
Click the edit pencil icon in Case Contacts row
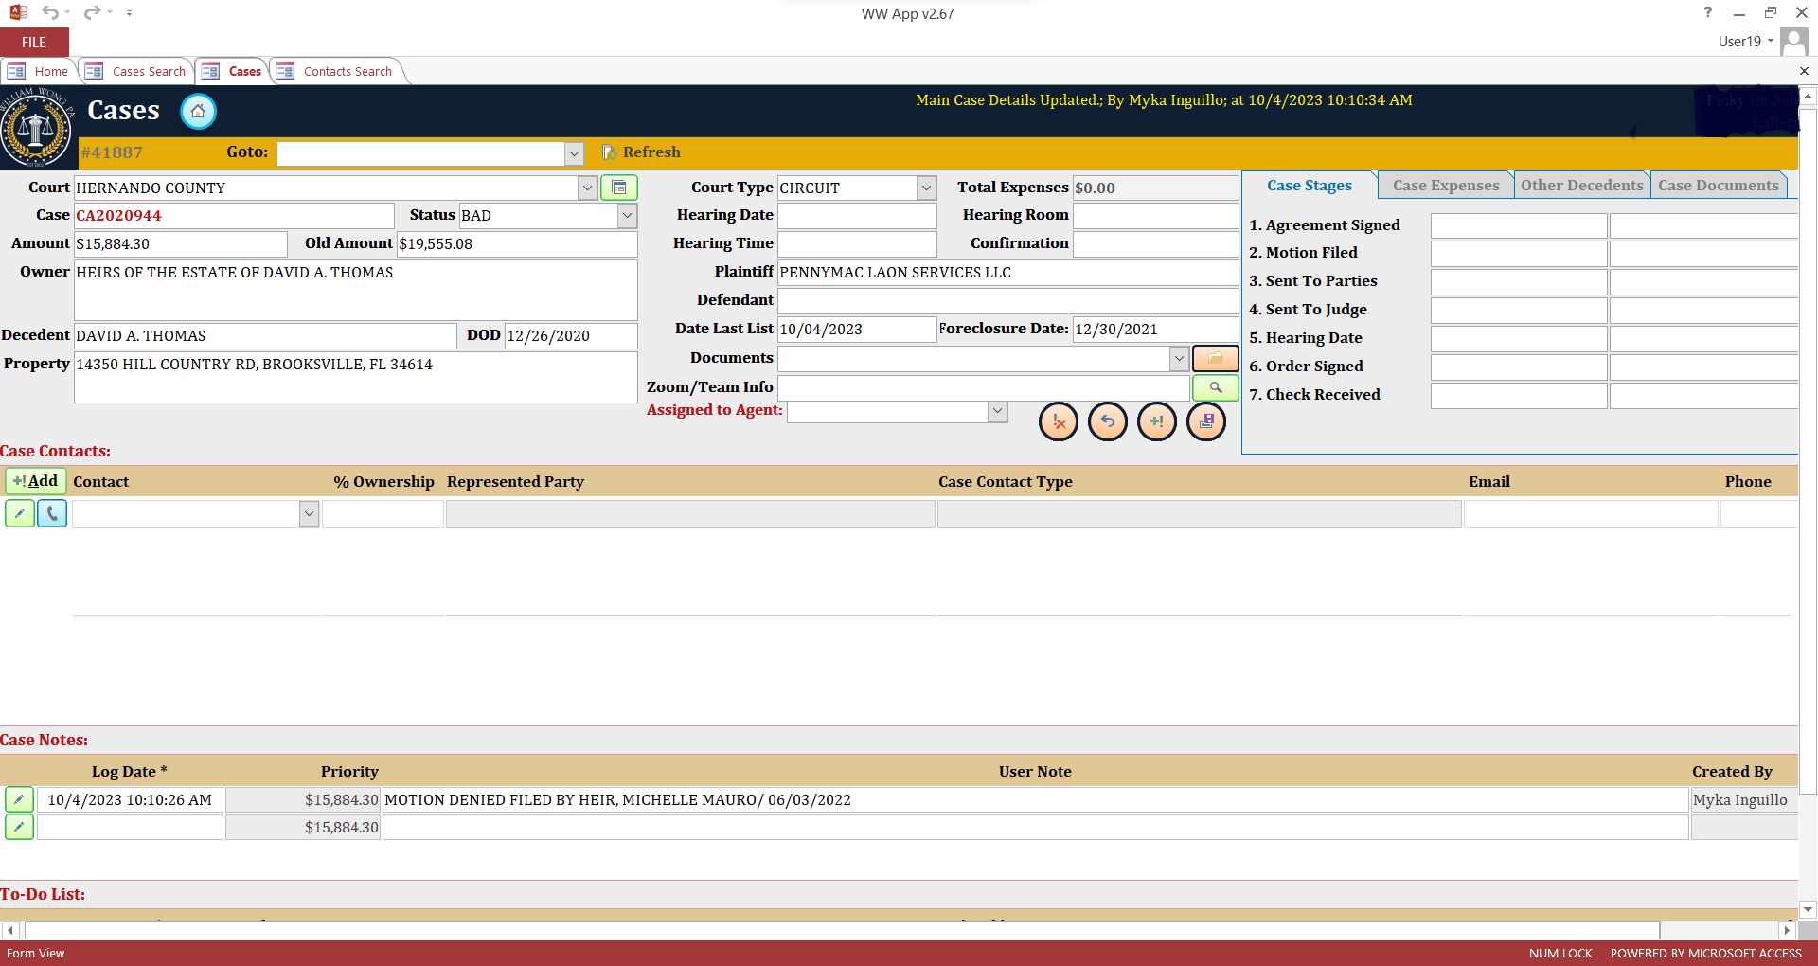tap(20, 513)
